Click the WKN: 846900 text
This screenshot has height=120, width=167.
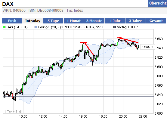(x=14, y=11)
